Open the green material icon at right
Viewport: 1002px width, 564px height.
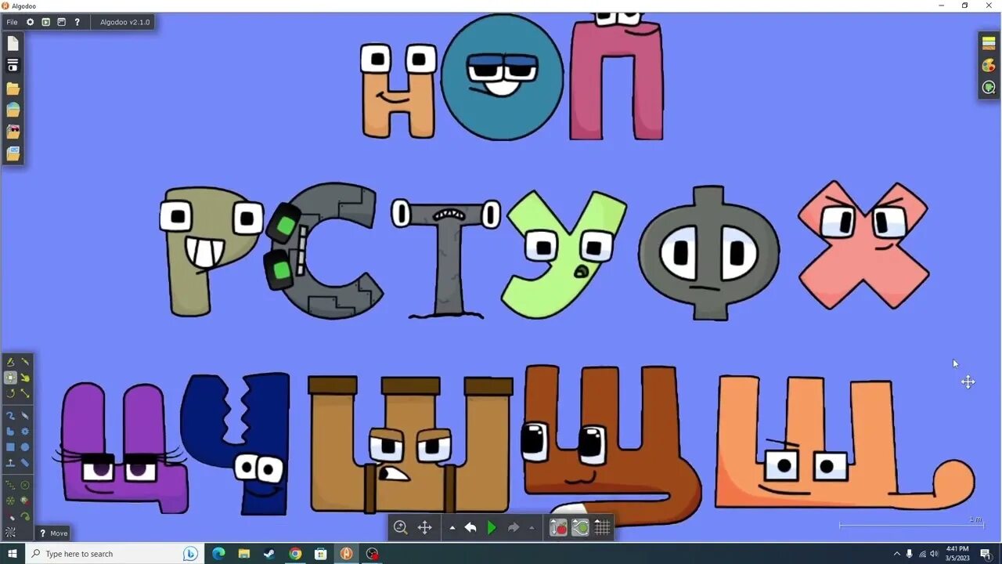point(989,87)
